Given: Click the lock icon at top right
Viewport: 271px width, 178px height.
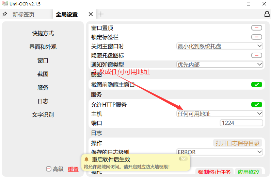Looking at the screenshot, I should [267, 14].
